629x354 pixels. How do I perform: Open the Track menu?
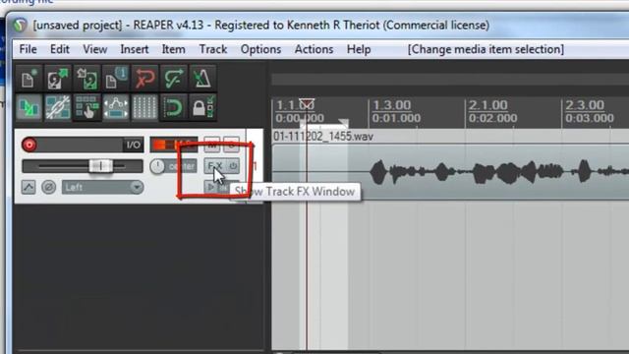[x=213, y=49]
